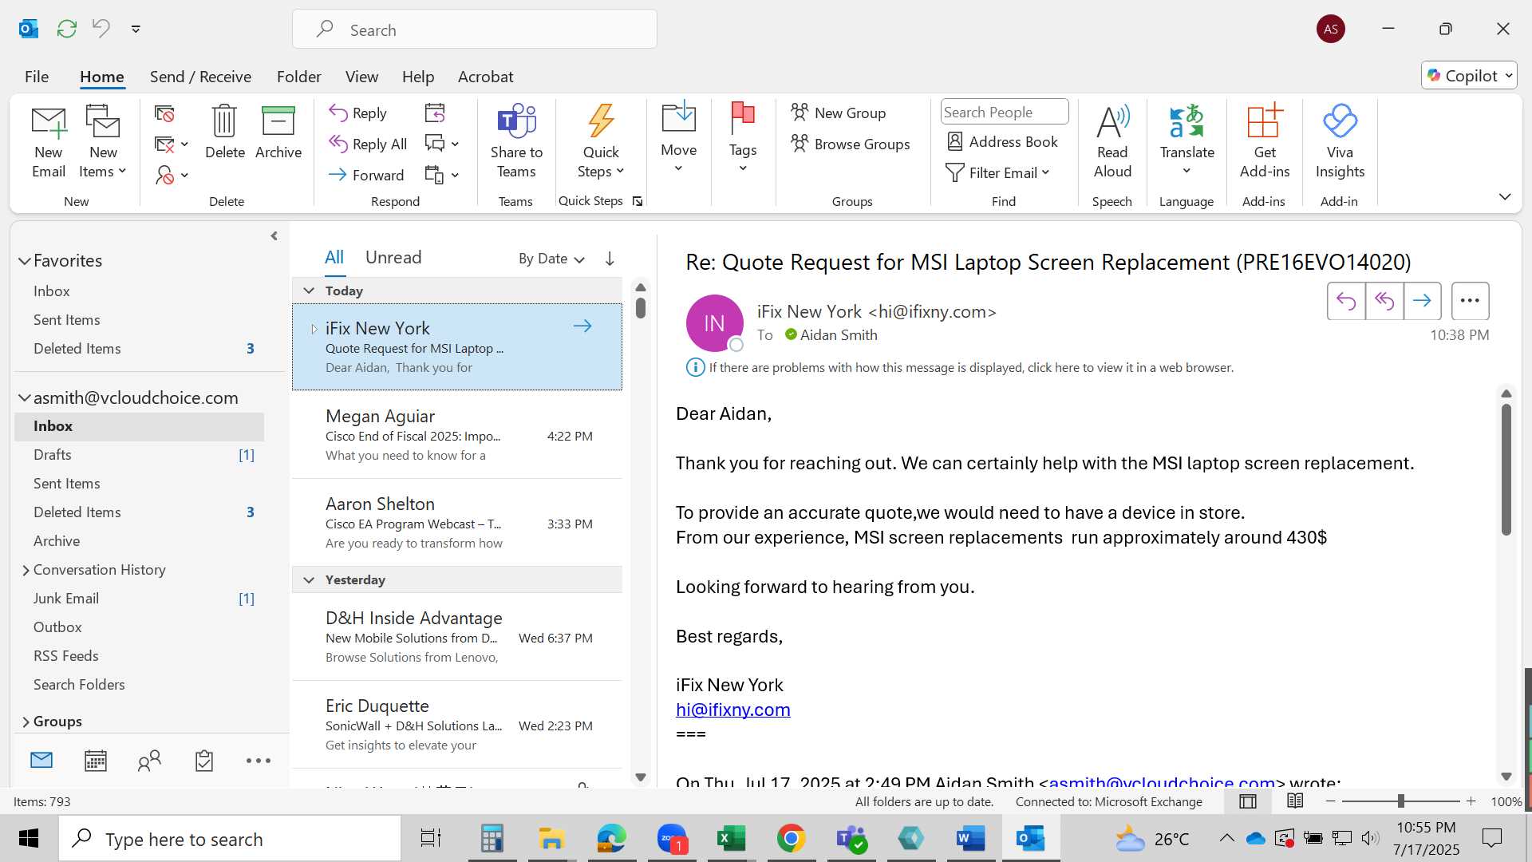Click Share to Teams icon
The height and width of the screenshot is (862, 1532).
(516, 142)
